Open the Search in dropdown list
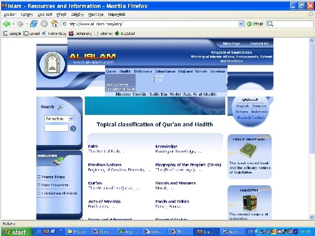 (x=59, y=119)
